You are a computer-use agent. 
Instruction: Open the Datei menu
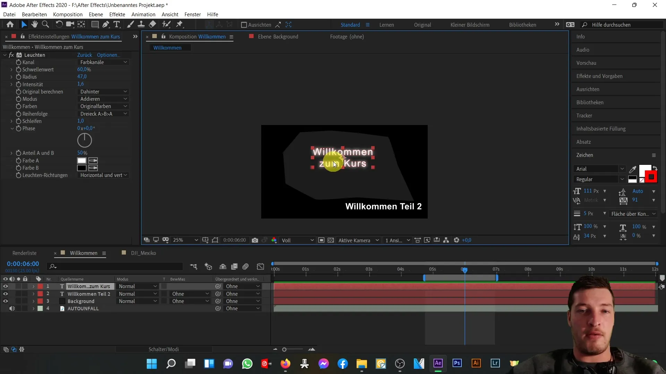(x=9, y=14)
